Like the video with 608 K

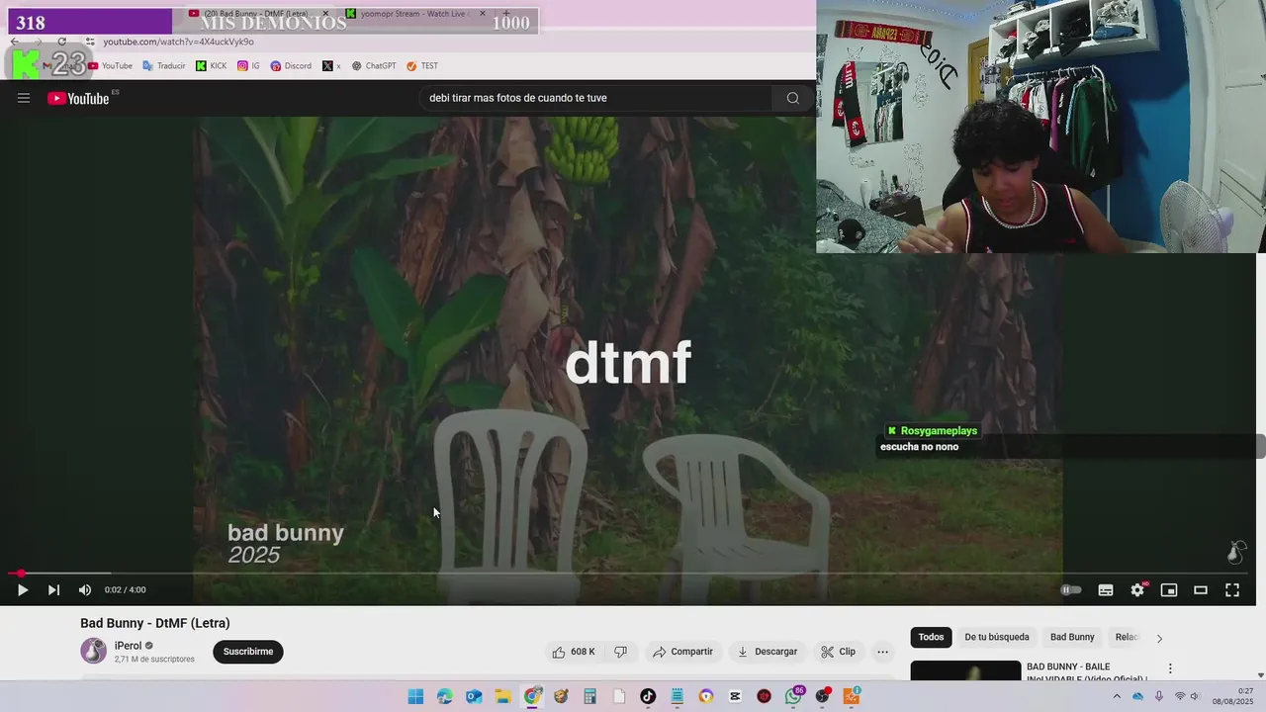tap(574, 652)
